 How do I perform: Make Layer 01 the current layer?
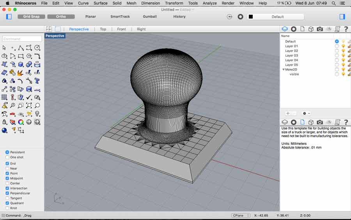click(337, 46)
